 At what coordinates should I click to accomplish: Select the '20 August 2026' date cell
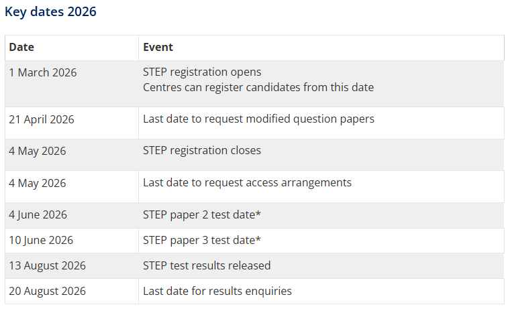pos(48,291)
